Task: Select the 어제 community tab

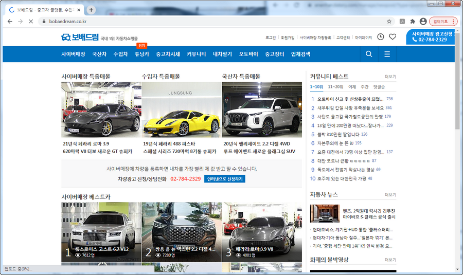Action: pyautogui.click(x=352, y=87)
